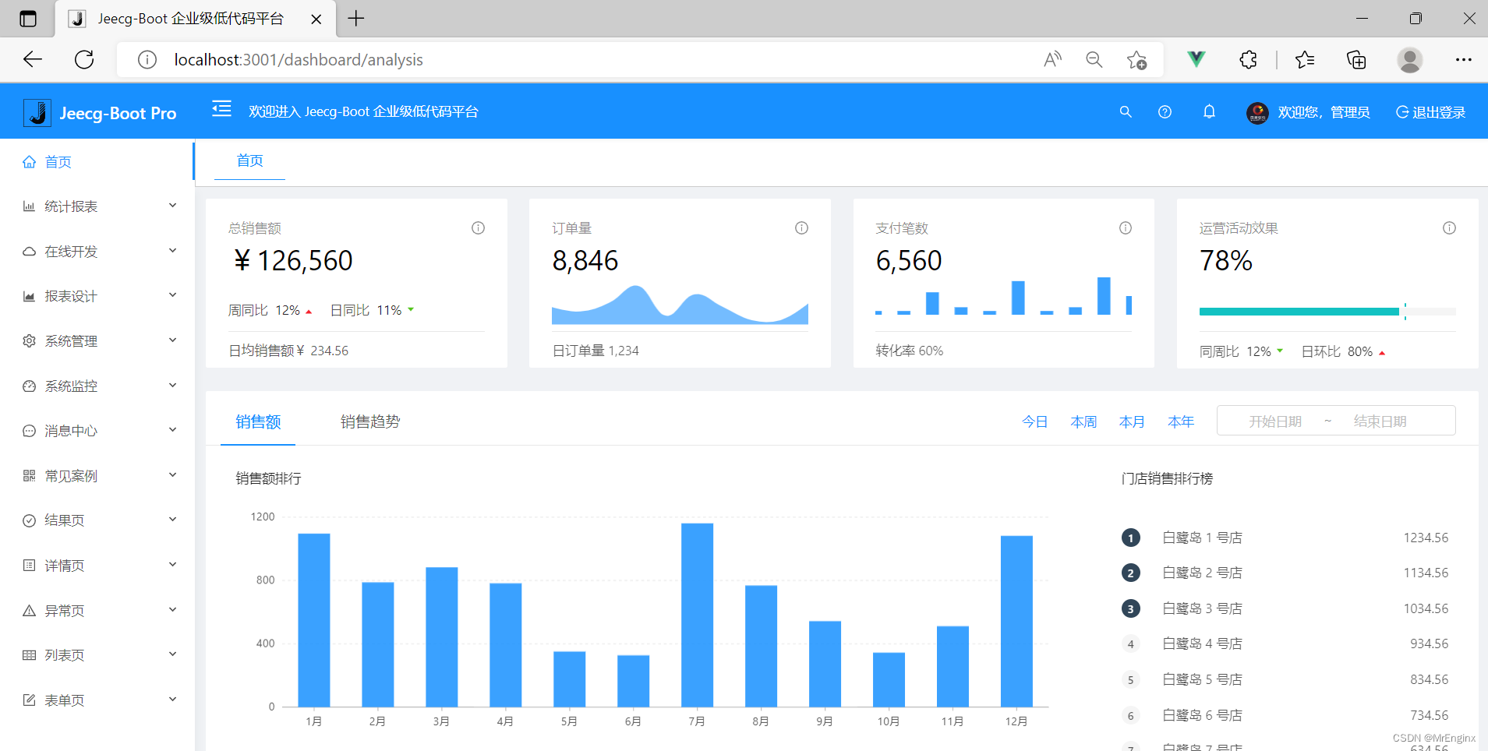Click 白鹭岛 1 号店 ranking row
The width and height of the screenshot is (1488, 751).
(1285, 538)
